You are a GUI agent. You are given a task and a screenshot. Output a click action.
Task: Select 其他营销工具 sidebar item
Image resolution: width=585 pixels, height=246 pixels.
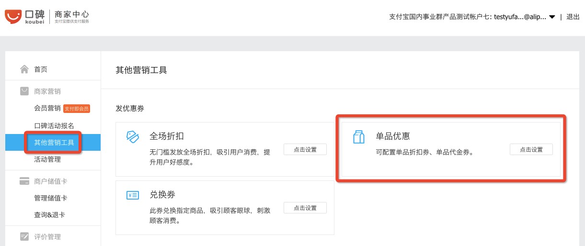54,143
